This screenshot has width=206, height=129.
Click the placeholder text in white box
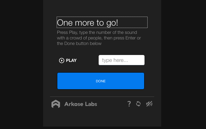115,60
